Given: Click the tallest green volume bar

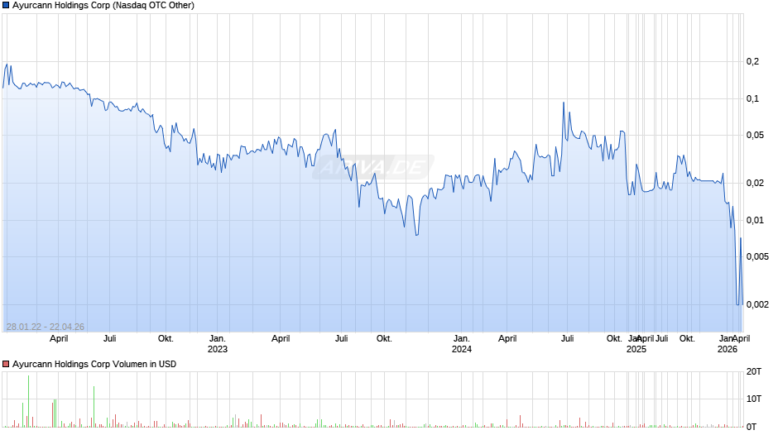Looking at the screenshot, I should tap(28, 401).
